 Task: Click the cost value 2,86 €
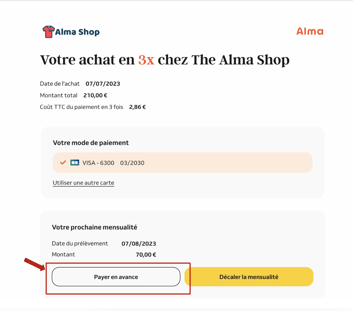tap(138, 107)
